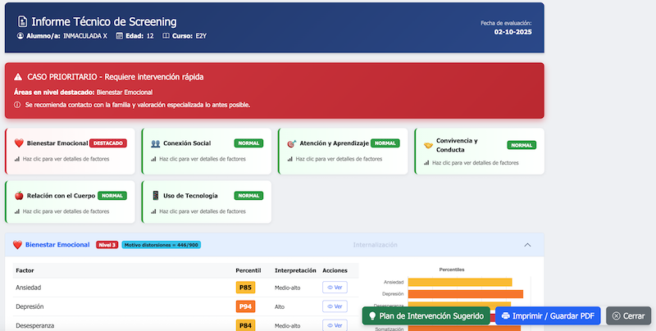The width and height of the screenshot is (656, 331).
Task: Collapse the Bienestar Emocional section chevron
Action: pos(527,245)
